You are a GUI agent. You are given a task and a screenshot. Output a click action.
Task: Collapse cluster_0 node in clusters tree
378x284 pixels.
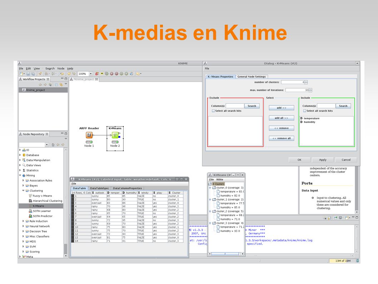point(210,188)
